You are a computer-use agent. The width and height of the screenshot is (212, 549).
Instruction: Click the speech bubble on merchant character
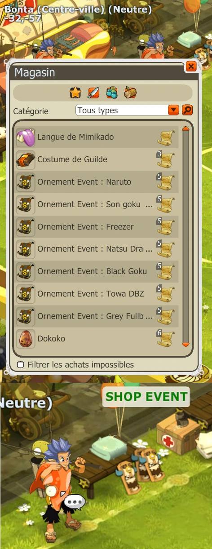coord(75,501)
